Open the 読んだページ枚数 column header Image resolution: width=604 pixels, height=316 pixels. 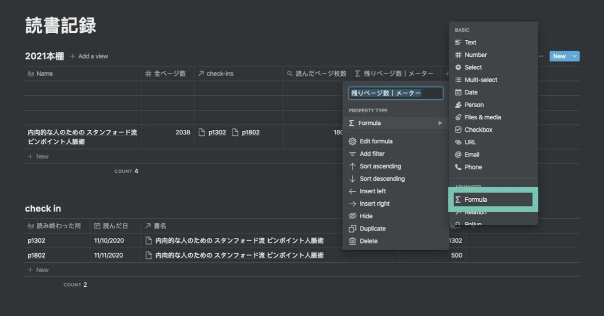coord(317,73)
